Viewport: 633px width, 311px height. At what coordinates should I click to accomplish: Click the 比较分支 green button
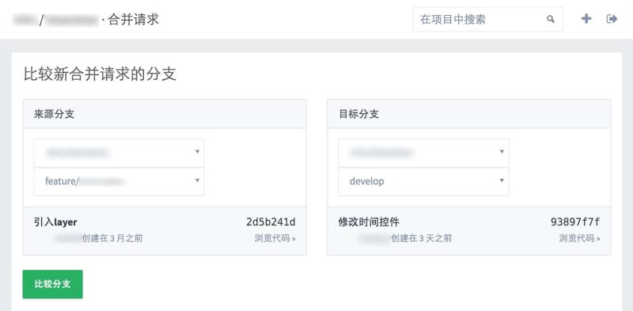point(52,284)
